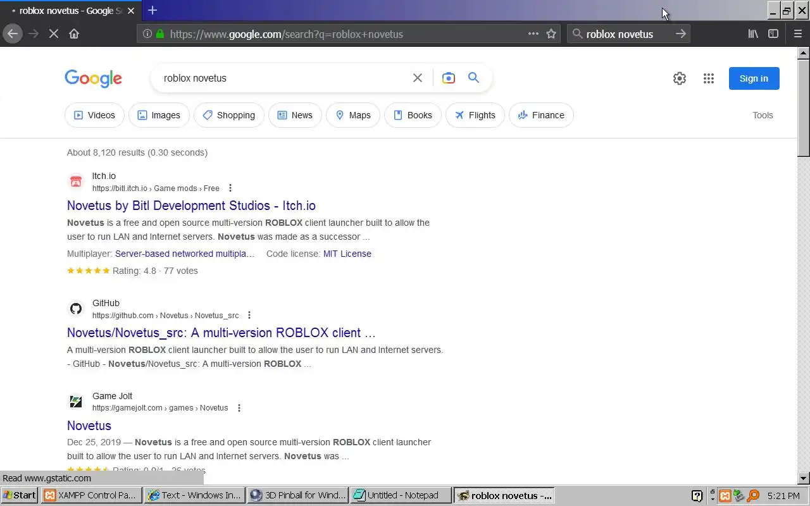
Task: Run Google search with blue magnifier icon
Action: [473, 78]
